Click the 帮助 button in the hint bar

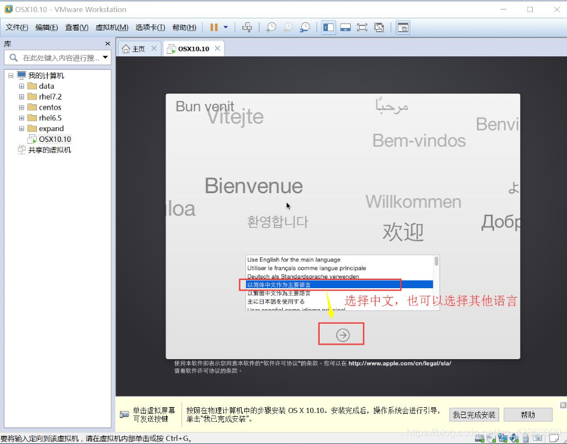tap(528, 415)
